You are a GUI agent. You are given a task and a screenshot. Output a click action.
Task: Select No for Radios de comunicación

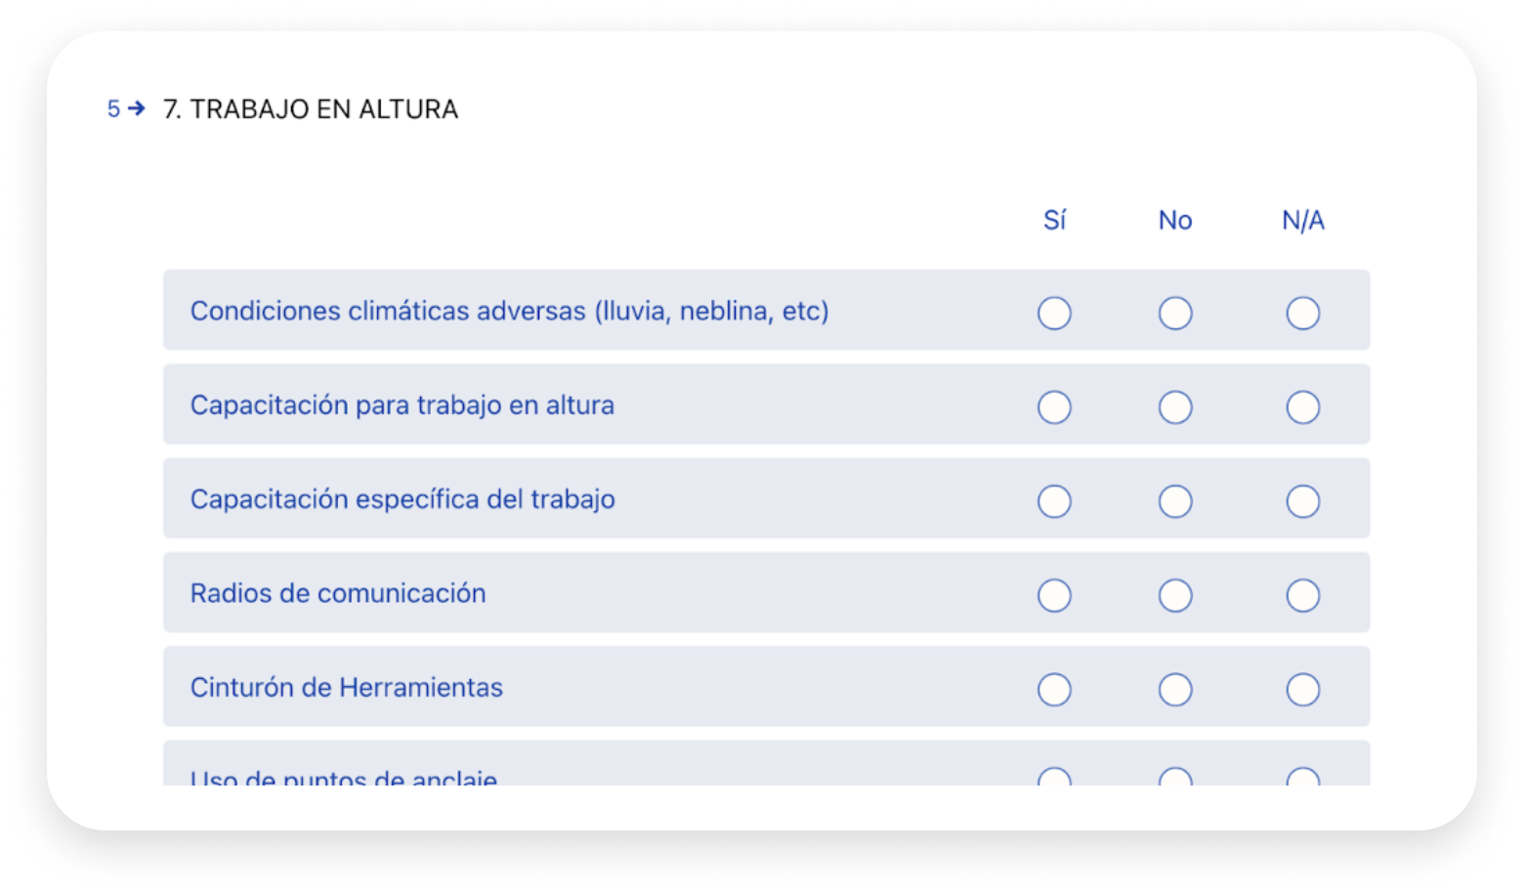pyautogui.click(x=1175, y=595)
